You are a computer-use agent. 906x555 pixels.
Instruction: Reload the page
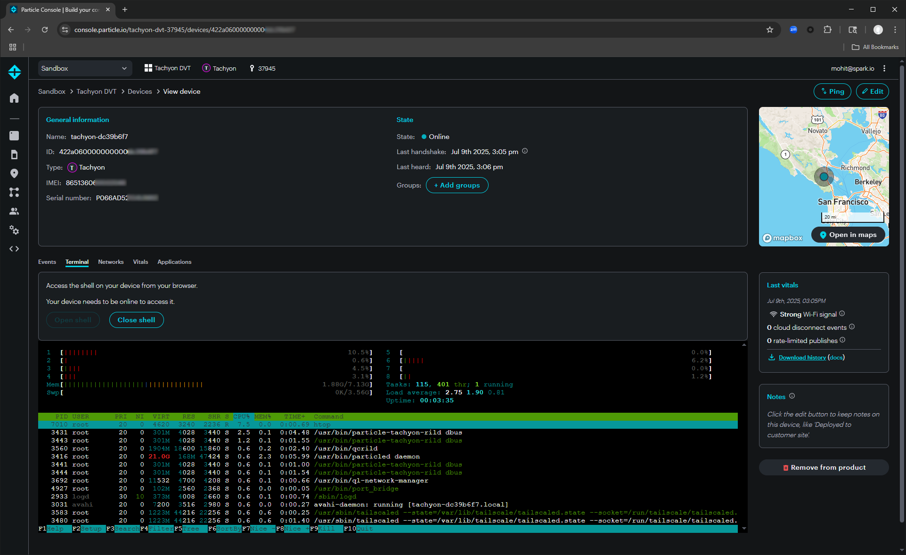45,30
